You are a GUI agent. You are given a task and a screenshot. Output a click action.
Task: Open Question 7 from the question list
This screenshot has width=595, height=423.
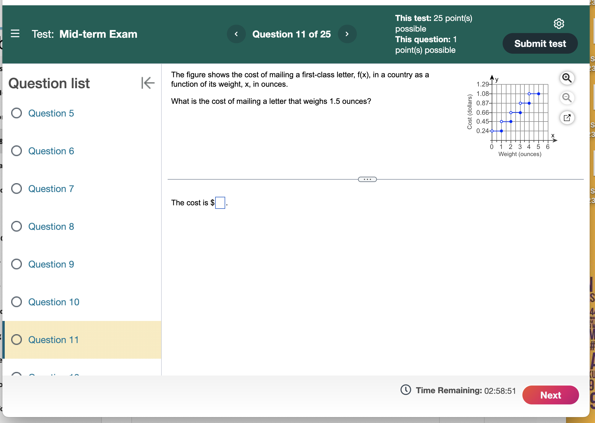click(x=51, y=188)
